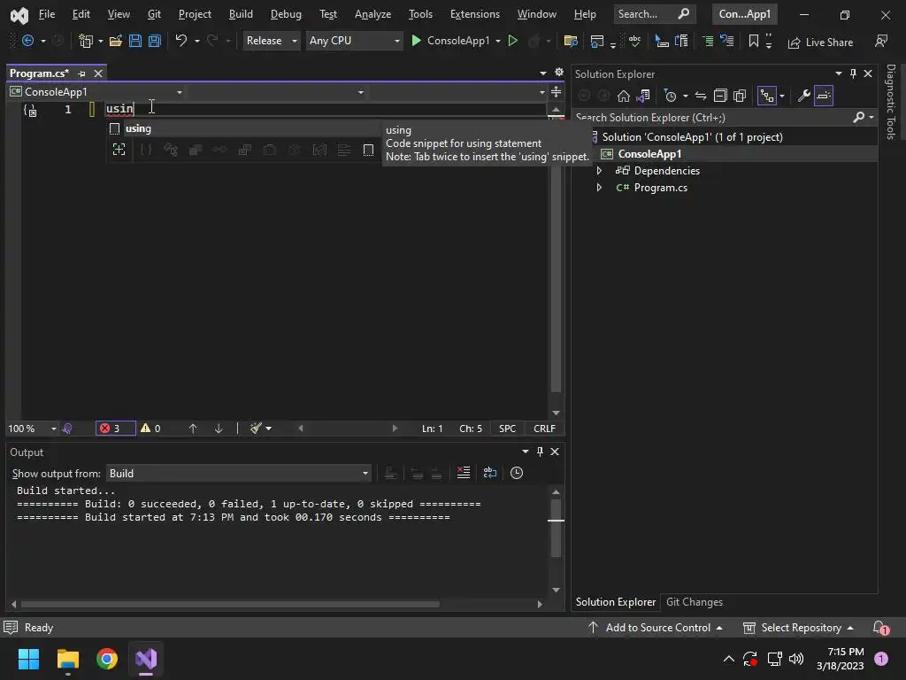
Task: Open the Build menu
Action: tap(241, 14)
